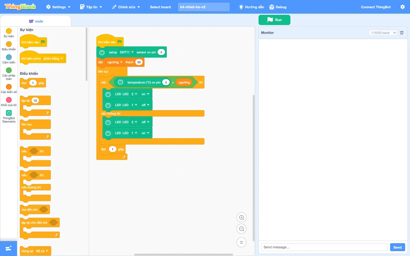The width and height of the screenshot is (410, 256).
Task: Open the 115200 baud dropdown
Action: click(x=383, y=33)
